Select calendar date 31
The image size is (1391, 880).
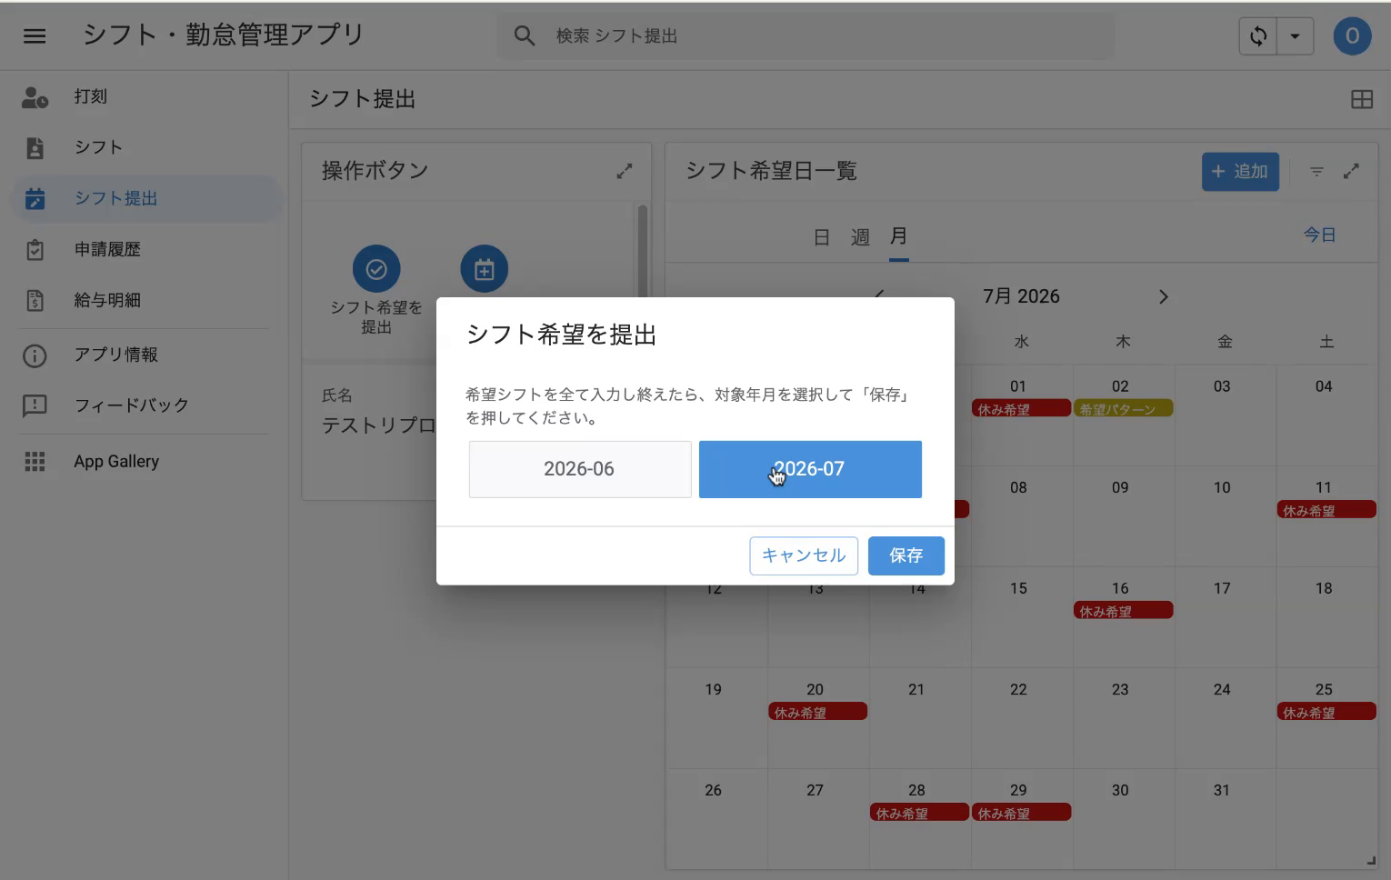[x=1222, y=790]
